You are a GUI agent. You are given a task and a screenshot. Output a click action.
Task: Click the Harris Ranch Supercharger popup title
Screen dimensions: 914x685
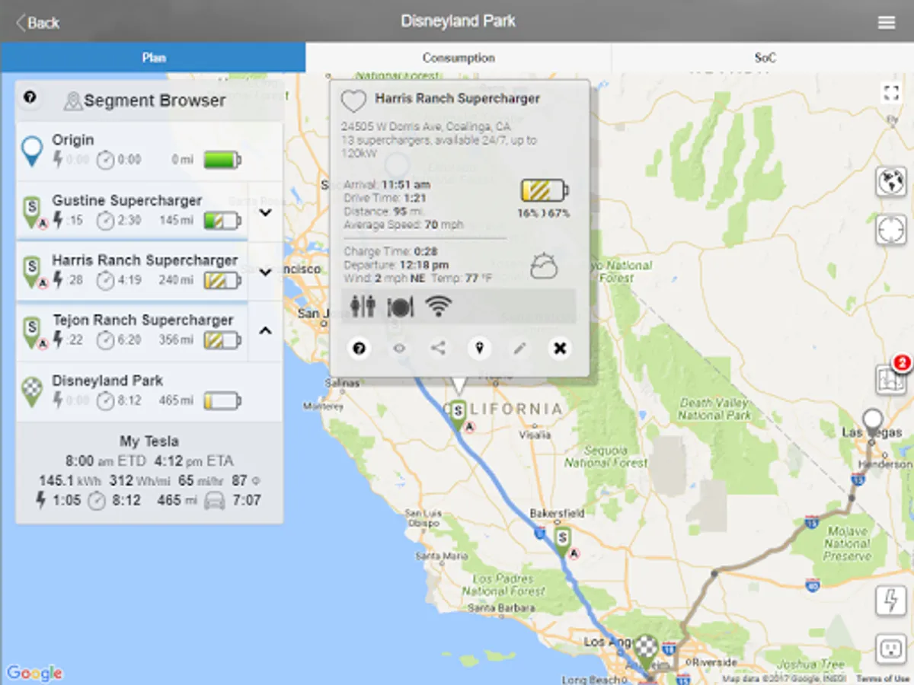pos(457,99)
